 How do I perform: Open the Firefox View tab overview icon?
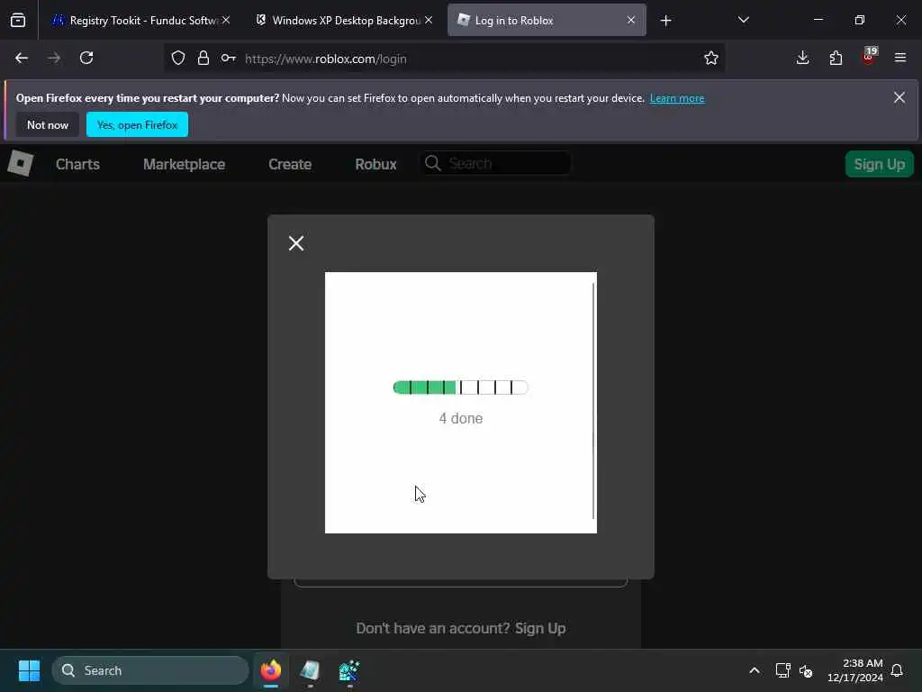[x=18, y=21]
